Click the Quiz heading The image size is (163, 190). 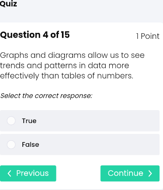pos(9,3)
